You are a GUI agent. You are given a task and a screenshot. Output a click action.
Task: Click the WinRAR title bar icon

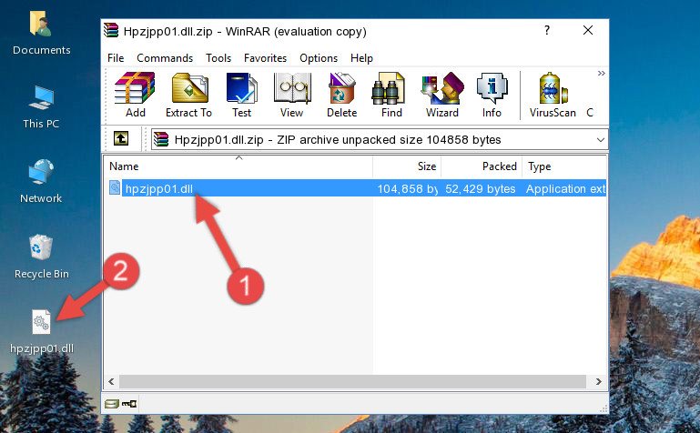[111, 30]
